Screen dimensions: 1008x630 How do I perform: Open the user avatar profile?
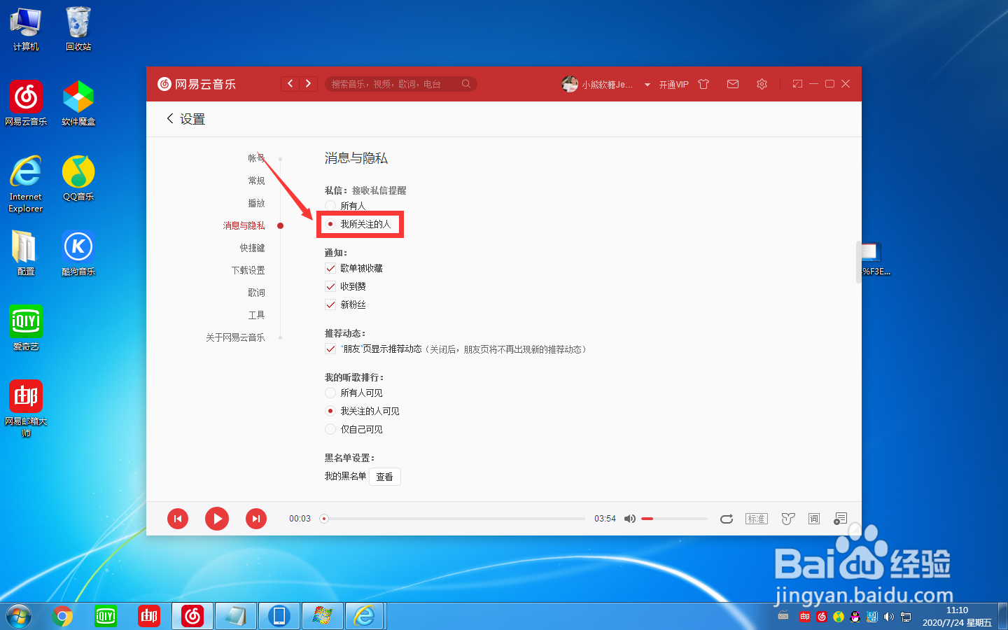pos(570,84)
